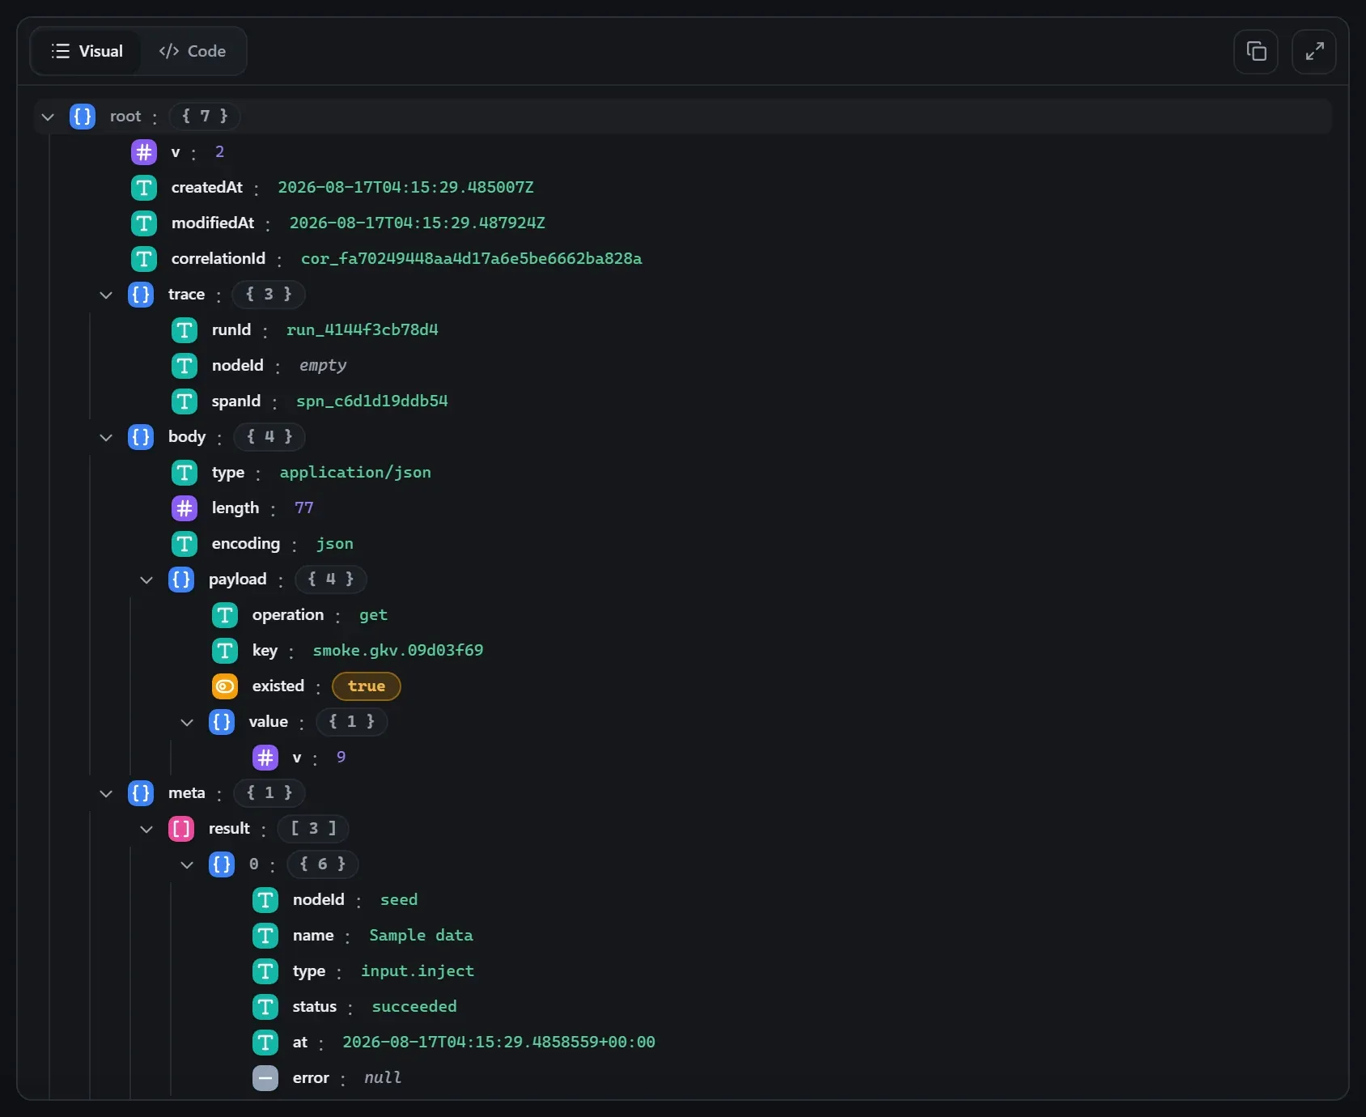Click the meta object icon

141,793
